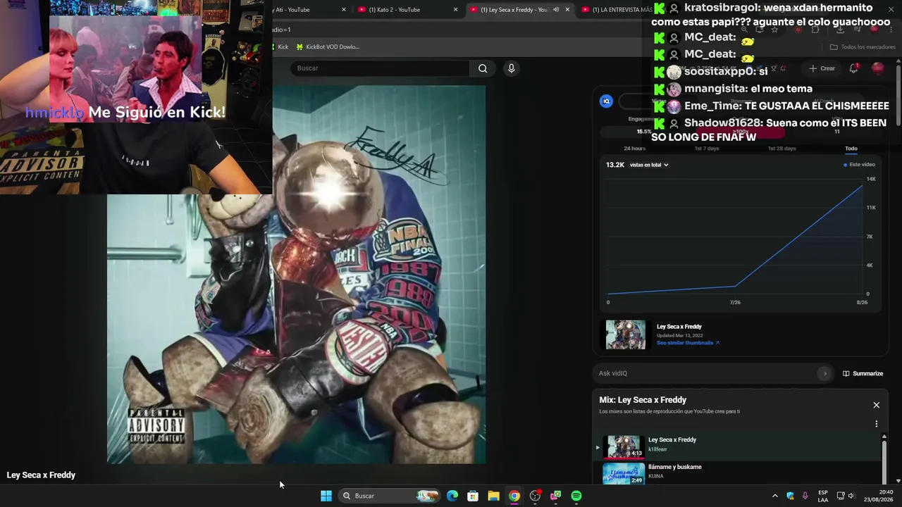Select the 1st 7 days stats range
902x507 pixels.
[x=707, y=149]
